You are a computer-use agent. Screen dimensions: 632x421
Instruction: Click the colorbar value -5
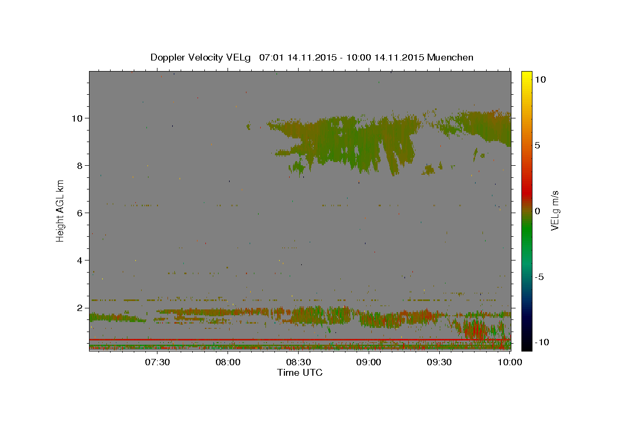(539, 277)
